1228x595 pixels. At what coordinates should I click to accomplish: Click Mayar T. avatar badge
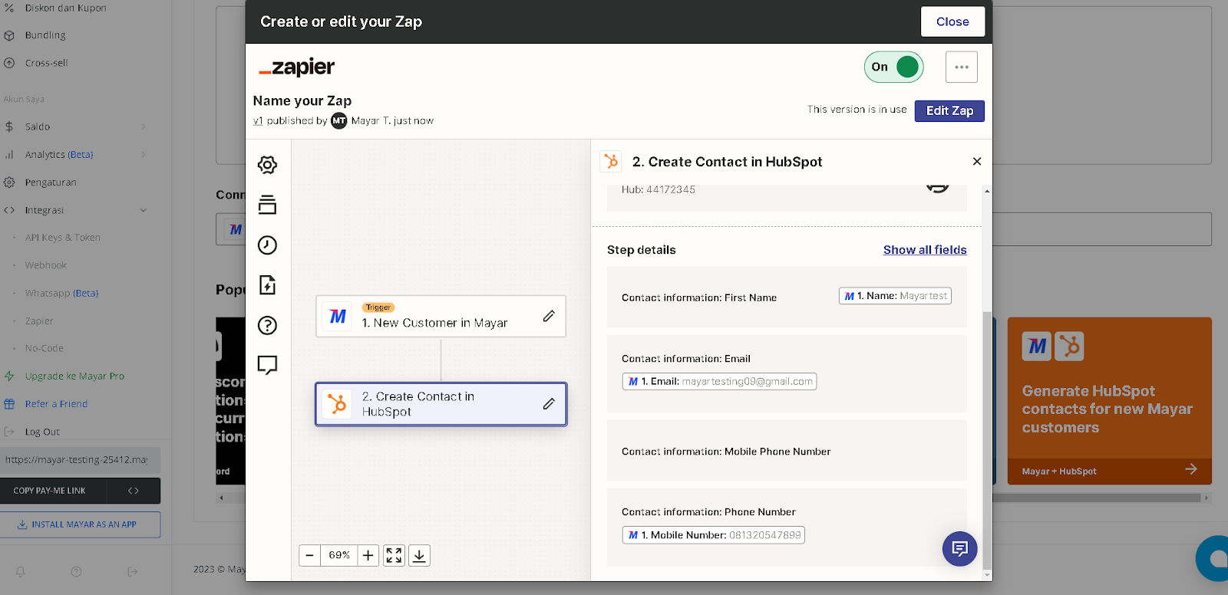[x=338, y=120]
